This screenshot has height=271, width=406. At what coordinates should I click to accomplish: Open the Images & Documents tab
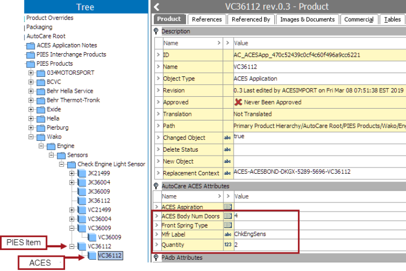pyautogui.click(x=308, y=19)
